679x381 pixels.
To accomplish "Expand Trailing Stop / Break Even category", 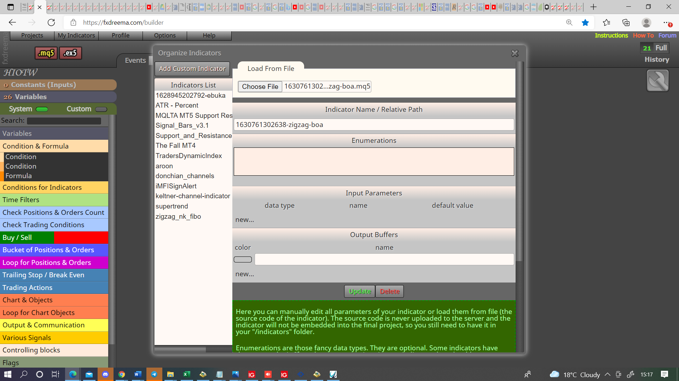I will pyautogui.click(x=54, y=275).
